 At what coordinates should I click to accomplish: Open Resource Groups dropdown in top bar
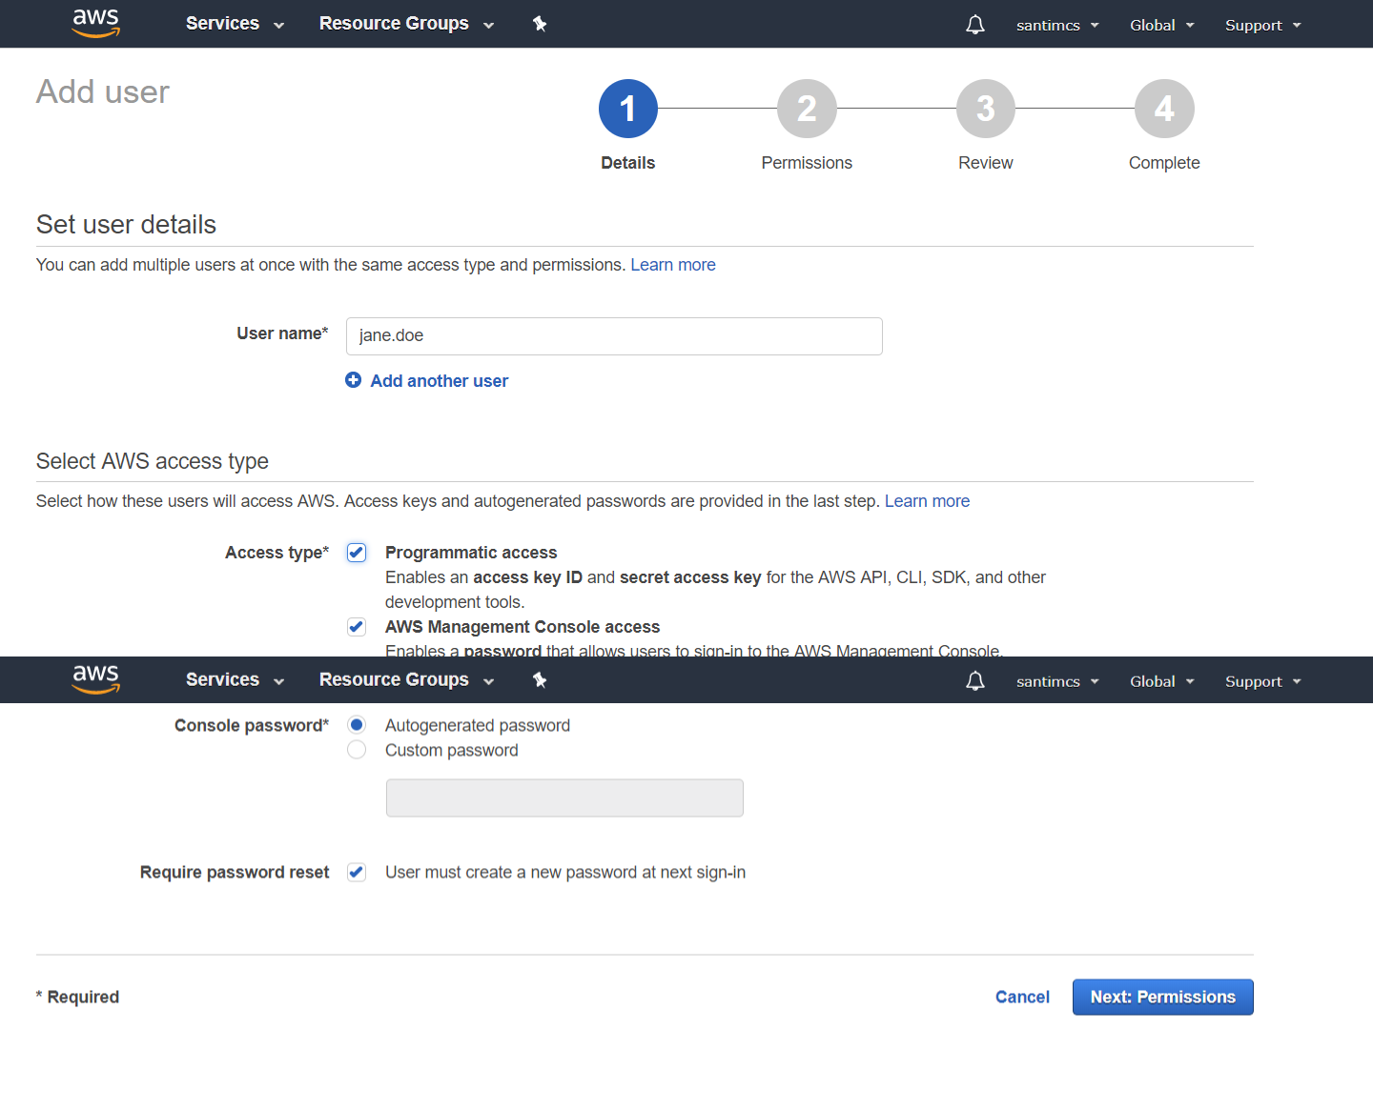click(407, 24)
